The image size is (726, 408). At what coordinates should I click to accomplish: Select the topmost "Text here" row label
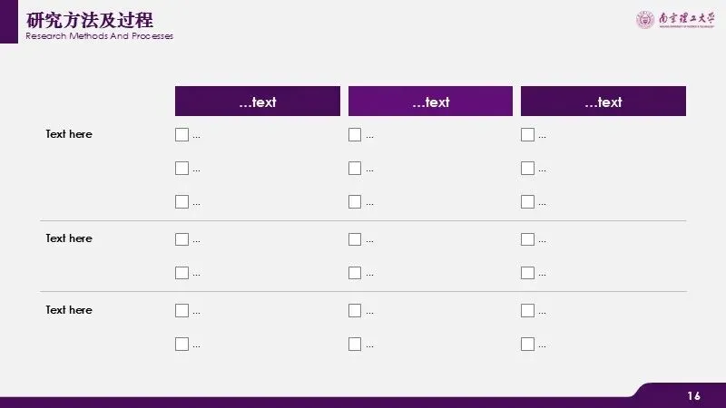(69, 134)
